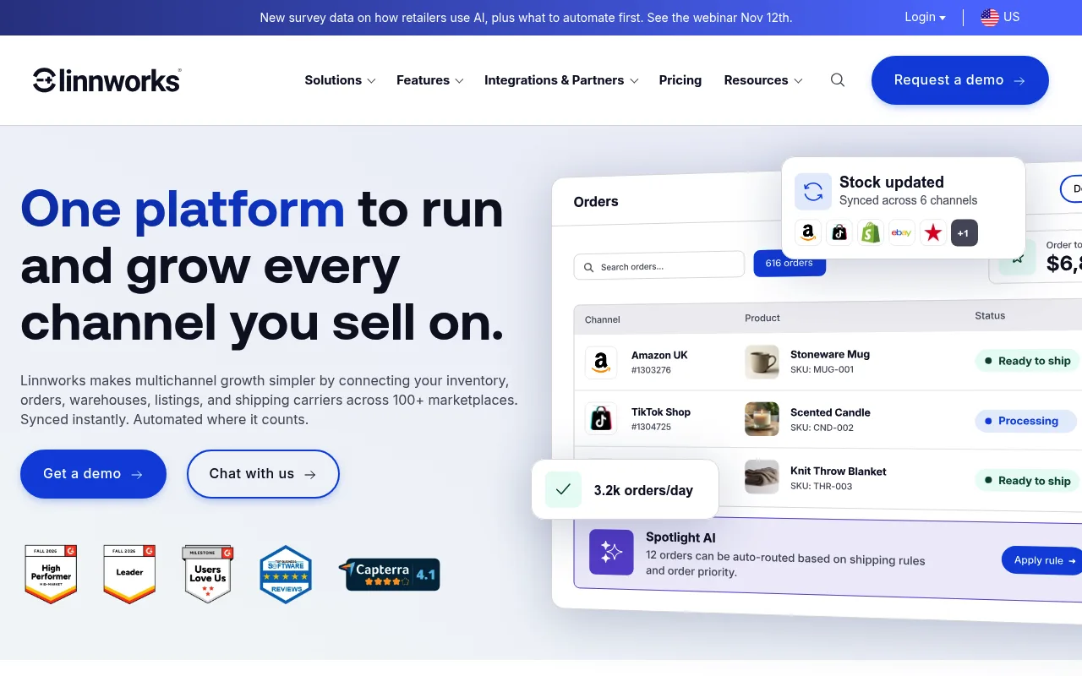Open the Login dropdown
Viewport: 1082px width, 676px height.
click(925, 17)
